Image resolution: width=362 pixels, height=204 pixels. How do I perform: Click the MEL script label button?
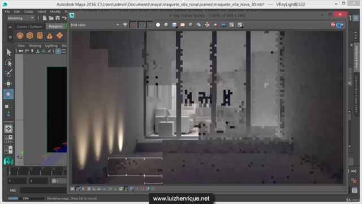[13, 190]
